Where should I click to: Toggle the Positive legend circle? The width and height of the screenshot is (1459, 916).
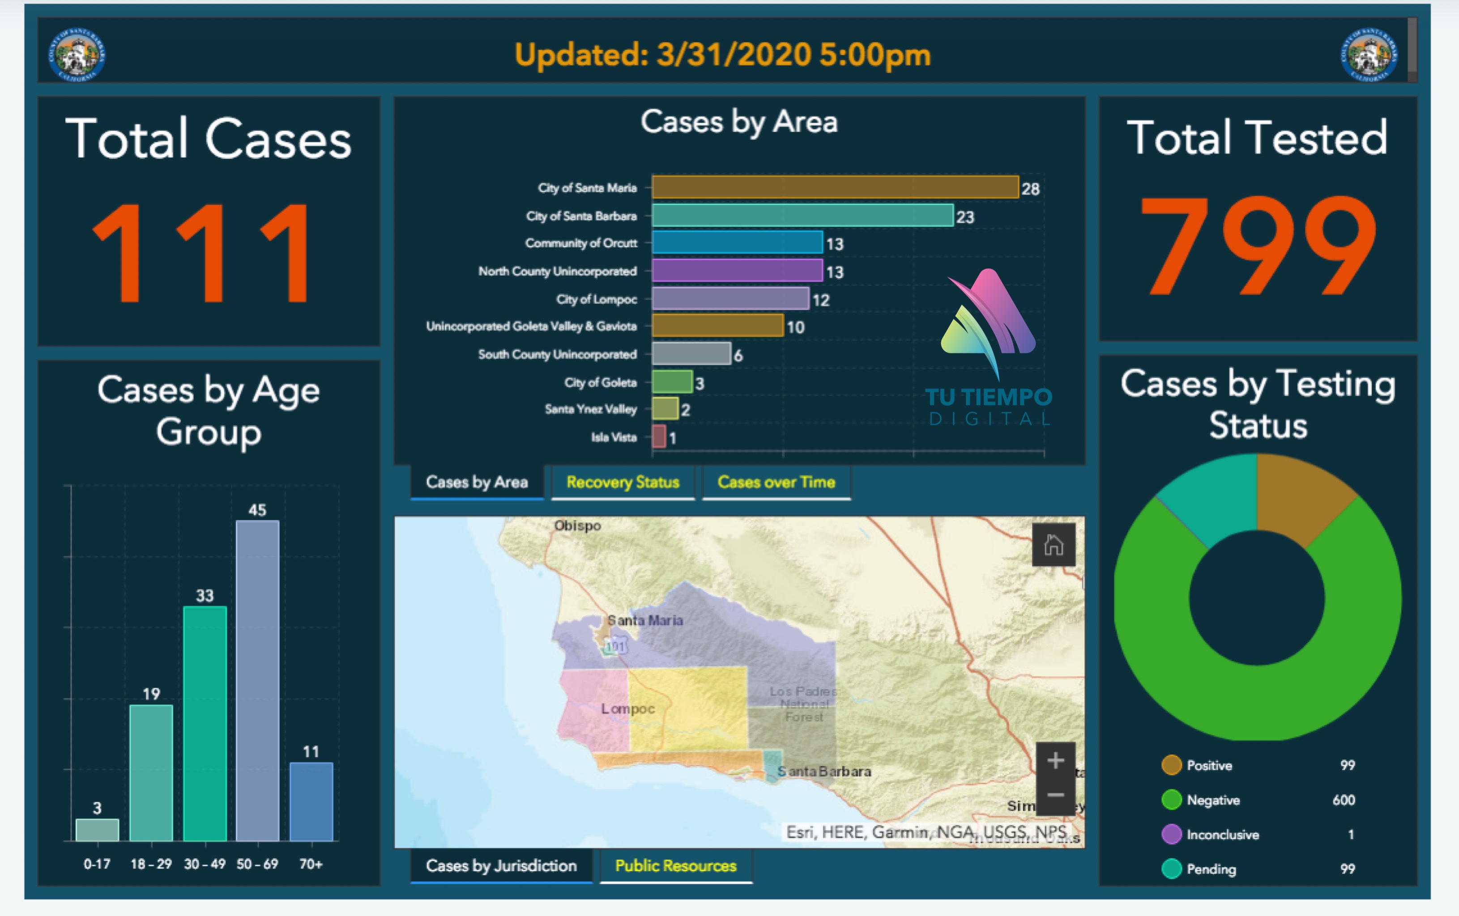(1171, 765)
